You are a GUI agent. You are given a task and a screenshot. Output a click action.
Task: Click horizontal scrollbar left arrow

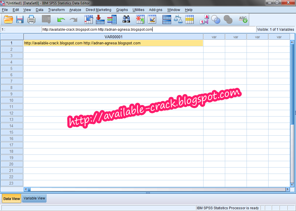coord(26,189)
